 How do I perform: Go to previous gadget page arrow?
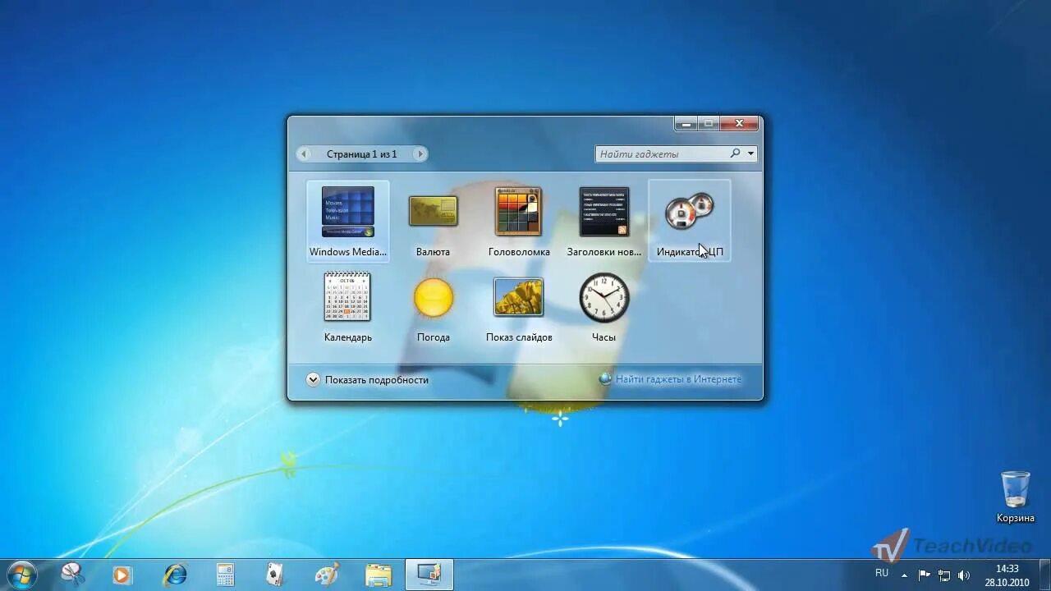click(304, 153)
